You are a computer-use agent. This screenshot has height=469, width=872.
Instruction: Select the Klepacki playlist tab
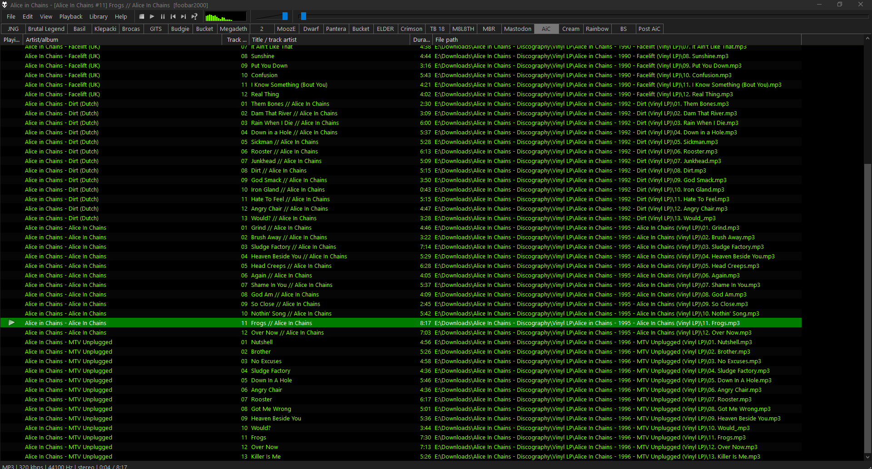click(105, 29)
